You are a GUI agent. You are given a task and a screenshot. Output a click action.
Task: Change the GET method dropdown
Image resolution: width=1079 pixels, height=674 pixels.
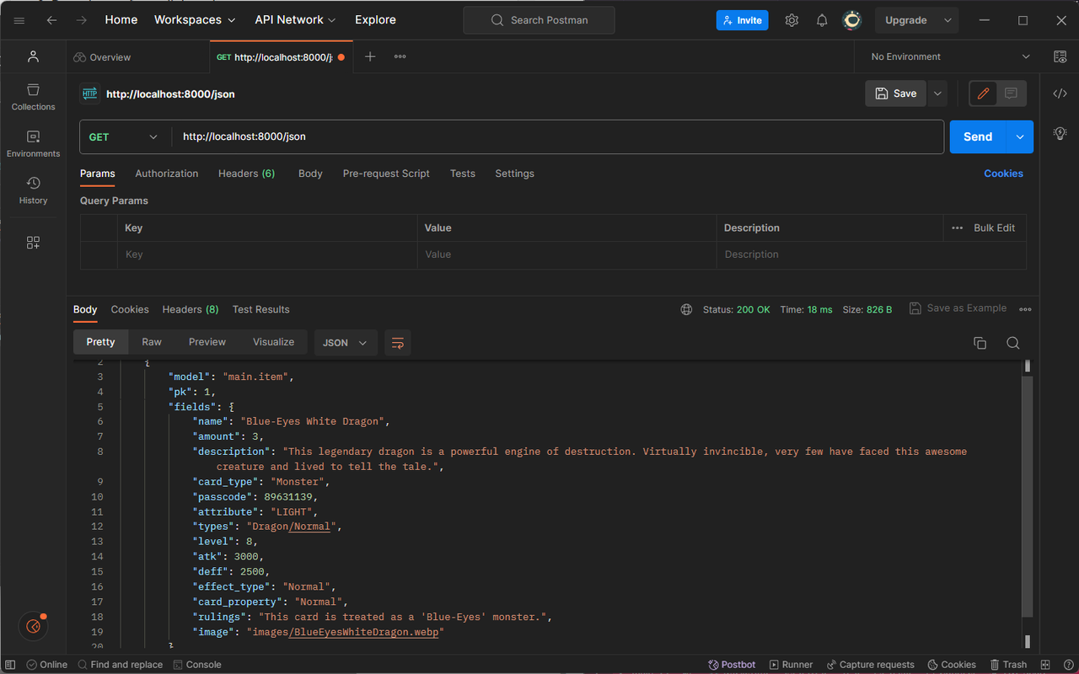pyautogui.click(x=124, y=136)
